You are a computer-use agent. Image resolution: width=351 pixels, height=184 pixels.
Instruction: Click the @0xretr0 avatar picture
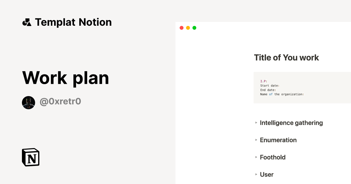tap(28, 102)
